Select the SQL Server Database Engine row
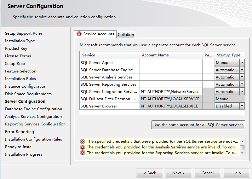The width and height of the screenshot is (252, 179). 110,70
